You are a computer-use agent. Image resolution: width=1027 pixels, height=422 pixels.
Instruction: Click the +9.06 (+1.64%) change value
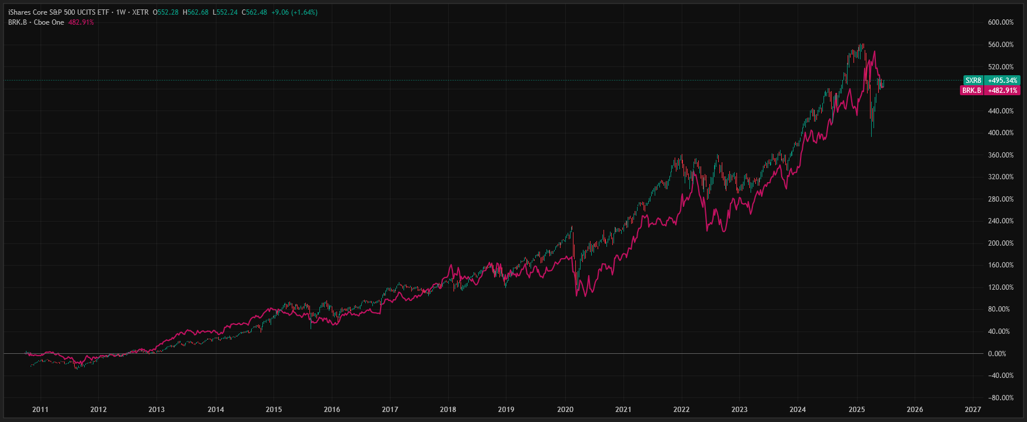tap(294, 12)
